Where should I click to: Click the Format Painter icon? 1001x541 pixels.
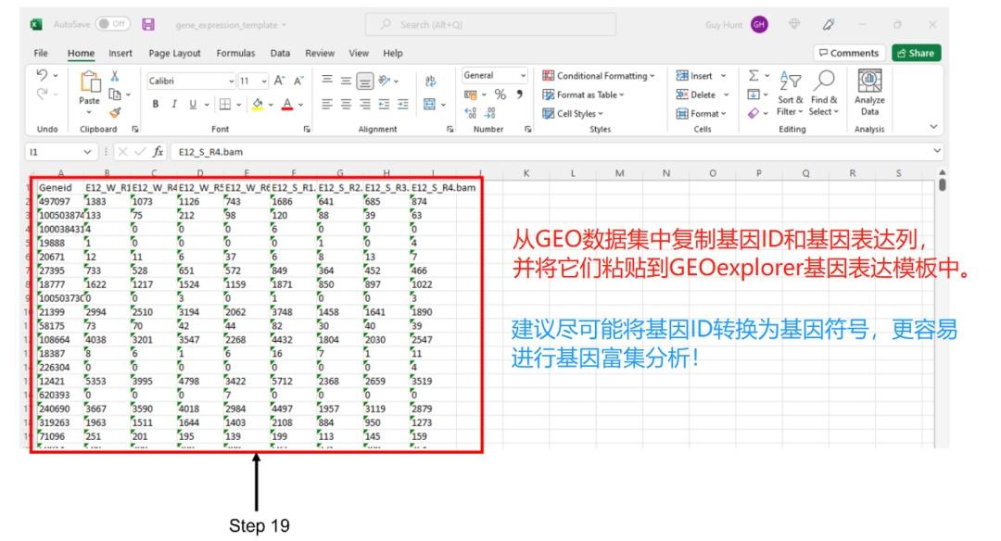tap(115, 112)
